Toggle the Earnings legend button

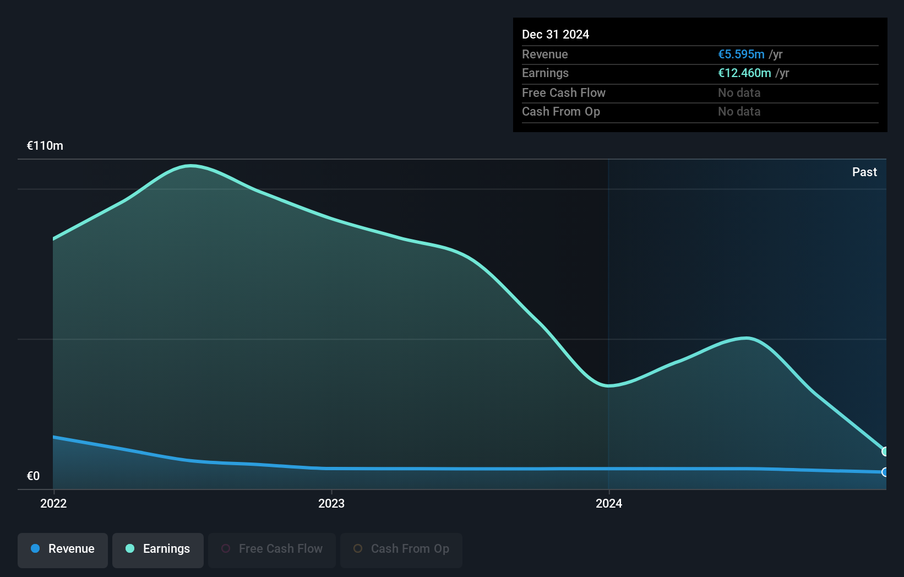(x=158, y=550)
